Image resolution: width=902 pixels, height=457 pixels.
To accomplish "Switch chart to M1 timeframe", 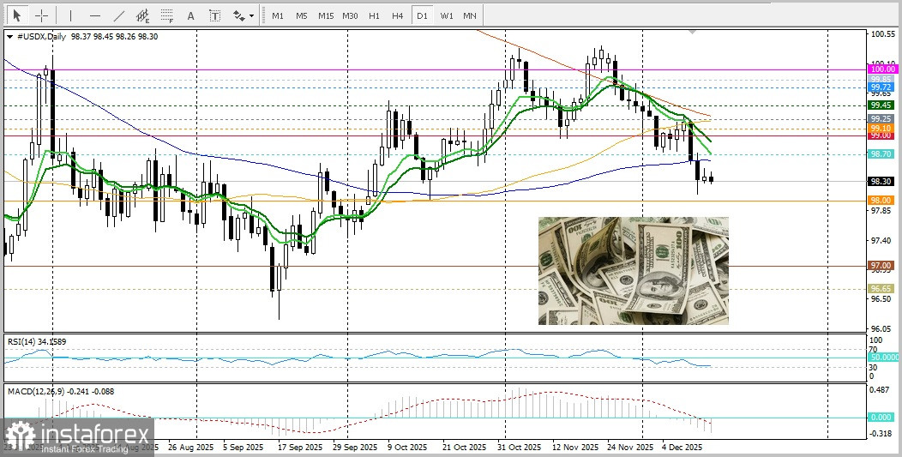I will (278, 15).
